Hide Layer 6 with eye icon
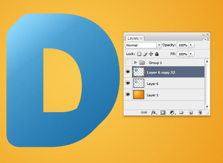This screenshot has height=163, width=223. click(128, 83)
